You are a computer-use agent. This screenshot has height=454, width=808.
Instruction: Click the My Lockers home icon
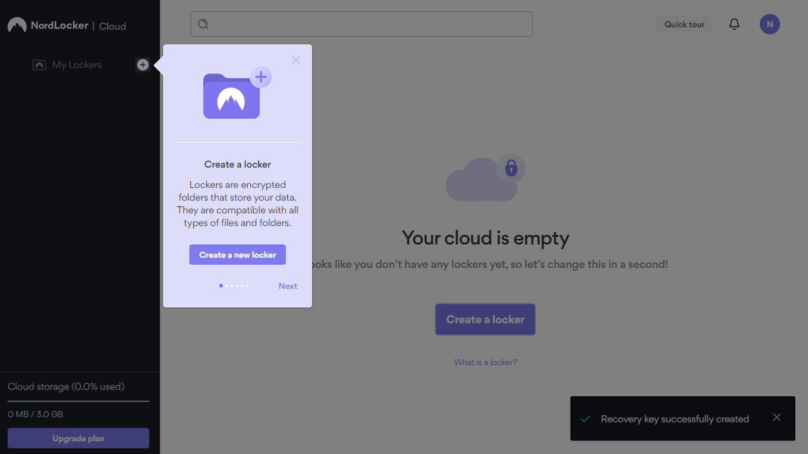pos(40,64)
